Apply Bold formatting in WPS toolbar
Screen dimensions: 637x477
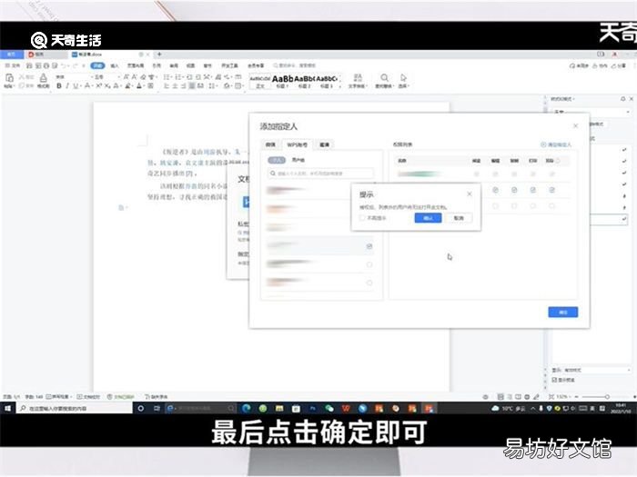tap(59, 85)
